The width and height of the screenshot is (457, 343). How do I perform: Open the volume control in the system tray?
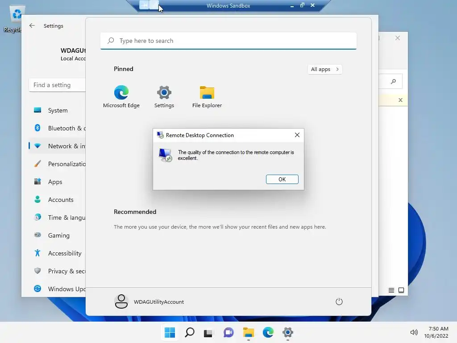(414, 332)
